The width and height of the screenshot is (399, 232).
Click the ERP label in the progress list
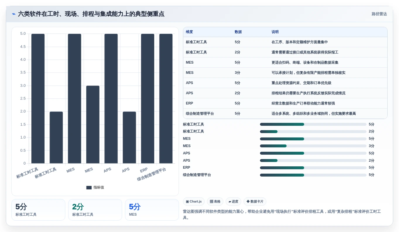[186, 168]
